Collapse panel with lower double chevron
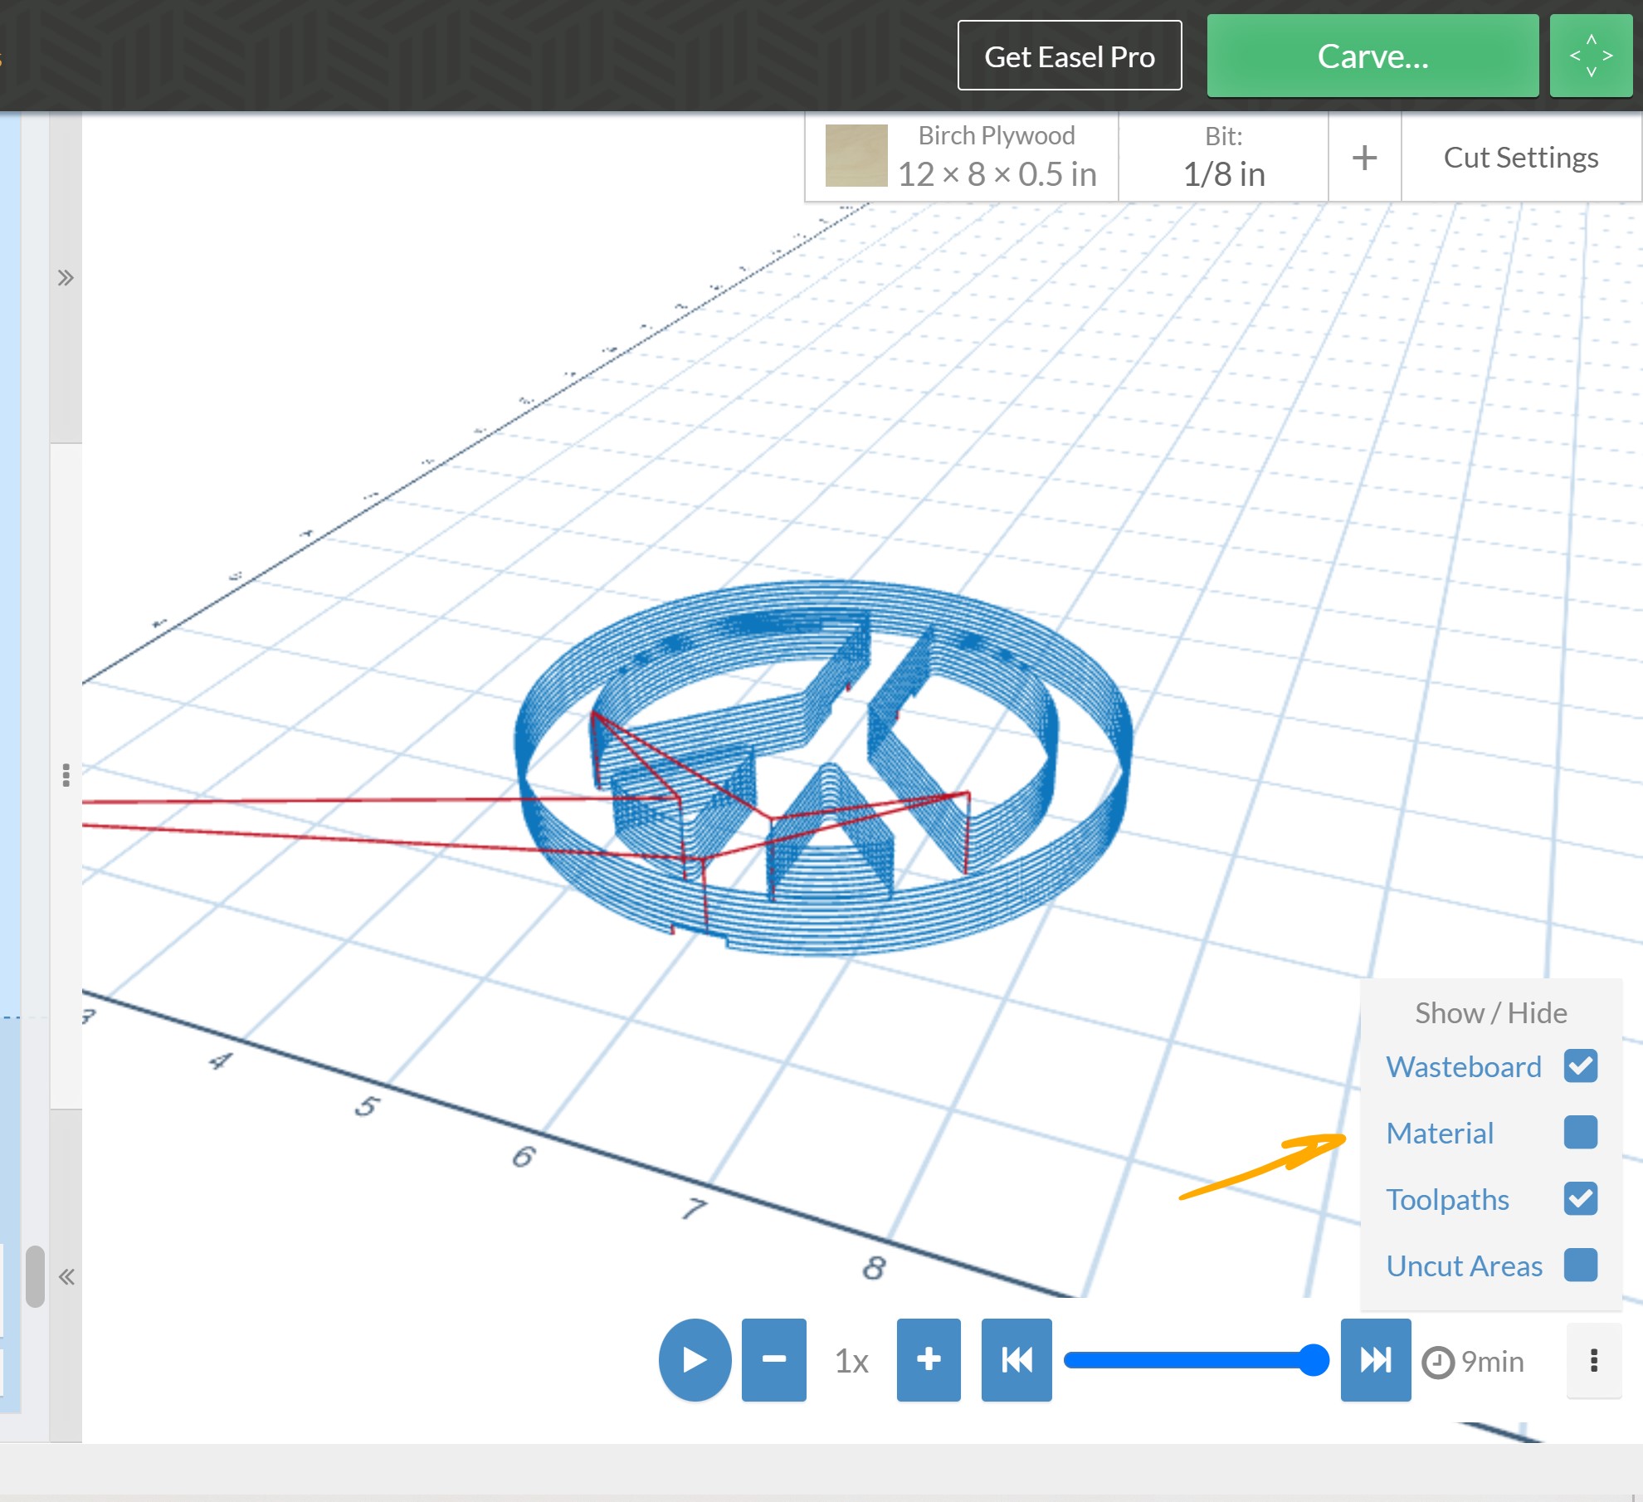1643x1502 pixels. tap(66, 1276)
